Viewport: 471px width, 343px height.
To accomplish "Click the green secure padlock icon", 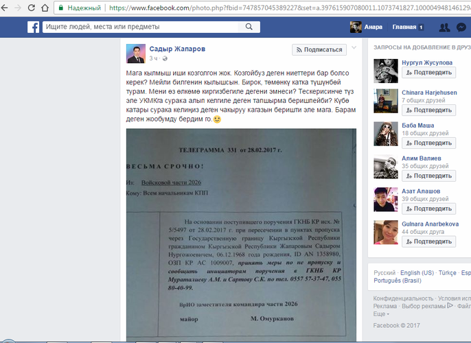I will [x=62, y=8].
